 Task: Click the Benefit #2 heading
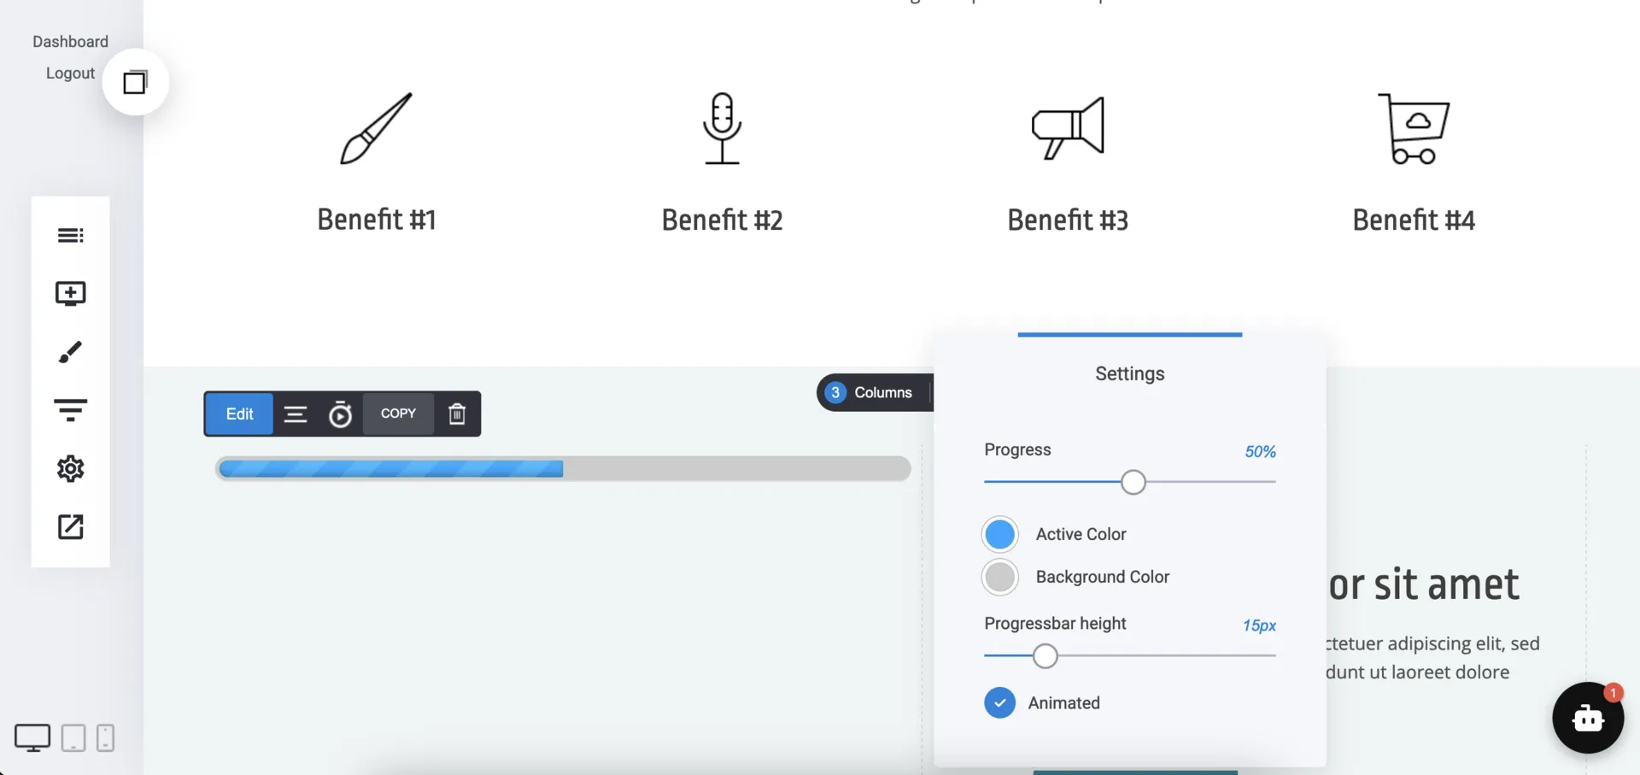coord(722,220)
